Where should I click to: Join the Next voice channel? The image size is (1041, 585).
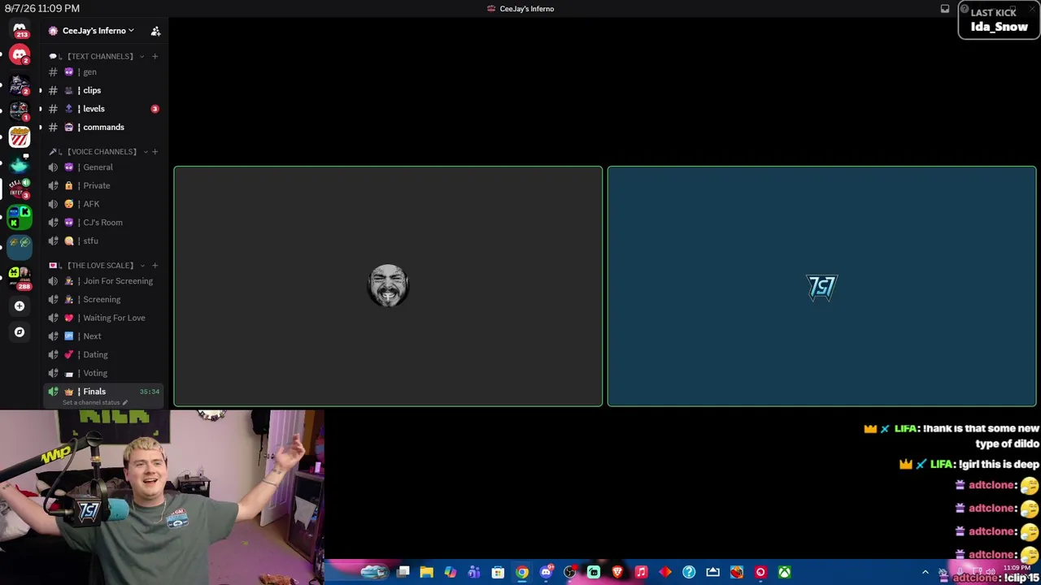click(x=104, y=336)
